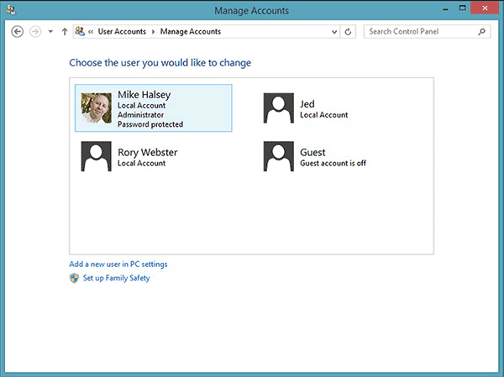Screen dimensions: 504x377
Task: Go up one level with the Up arrow
Action: click(65, 32)
